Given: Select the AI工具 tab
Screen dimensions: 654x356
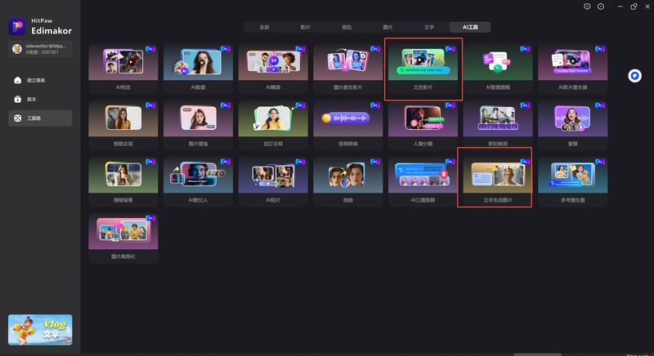Looking at the screenshot, I should click(x=470, y=27).
